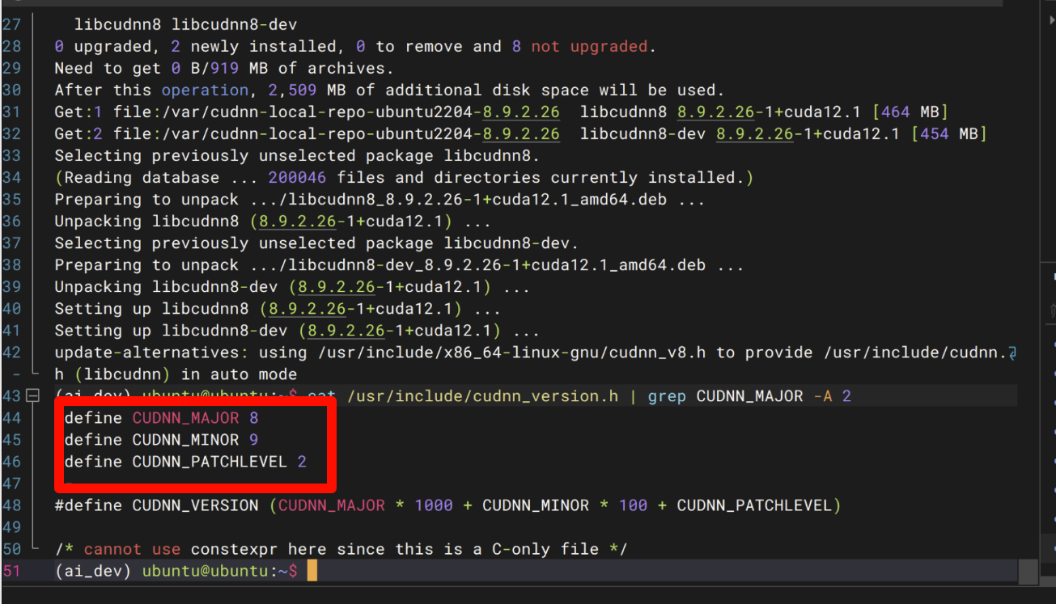This screenshot has width=1056, height=604.
Task: Click 'define CUDNN_MINOR 9' line
Action: [161, 440]
